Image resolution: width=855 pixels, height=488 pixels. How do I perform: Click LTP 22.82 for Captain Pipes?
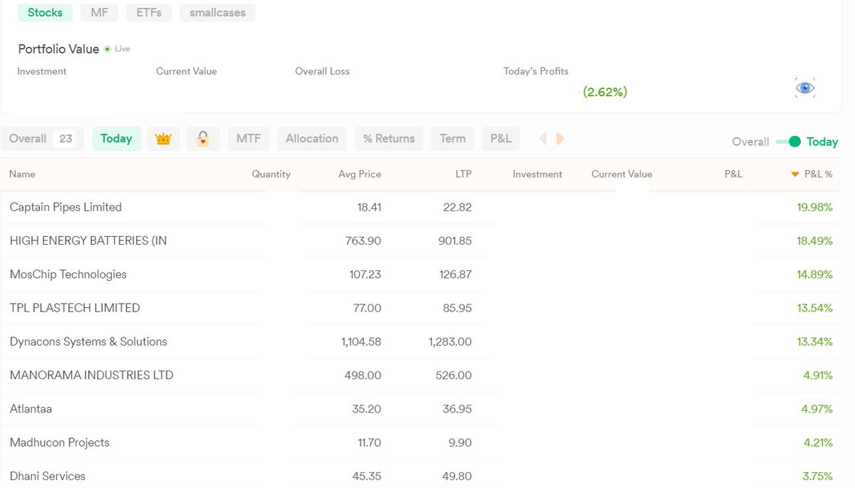[x=457, y=207]
